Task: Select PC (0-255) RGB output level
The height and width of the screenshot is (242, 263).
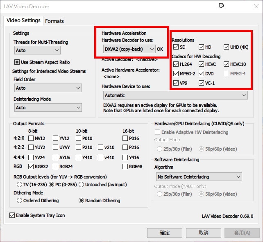Action: pos(51,185)
